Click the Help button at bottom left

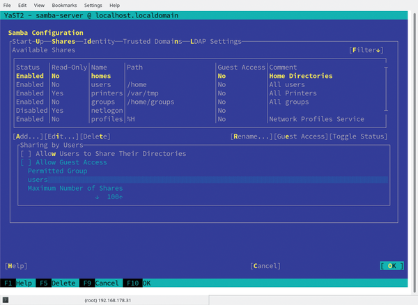pos(16,266)
